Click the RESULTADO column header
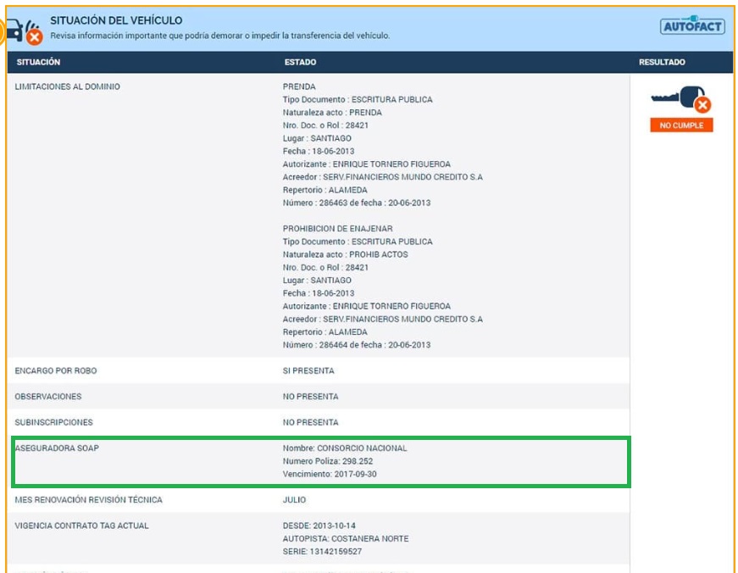The height and width of the screenshot is (573, 738). (662, 63)
